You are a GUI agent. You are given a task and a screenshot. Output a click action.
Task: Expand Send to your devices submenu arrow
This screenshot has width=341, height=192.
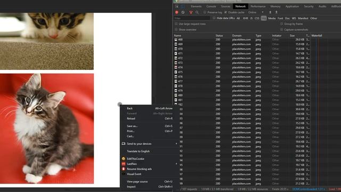coord(176,143)
